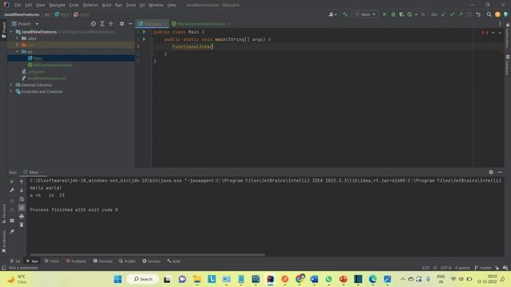This screenshot has width=511, height=287.
Task: Click the taskbar Search box
Action: click(x=143, y=279)
